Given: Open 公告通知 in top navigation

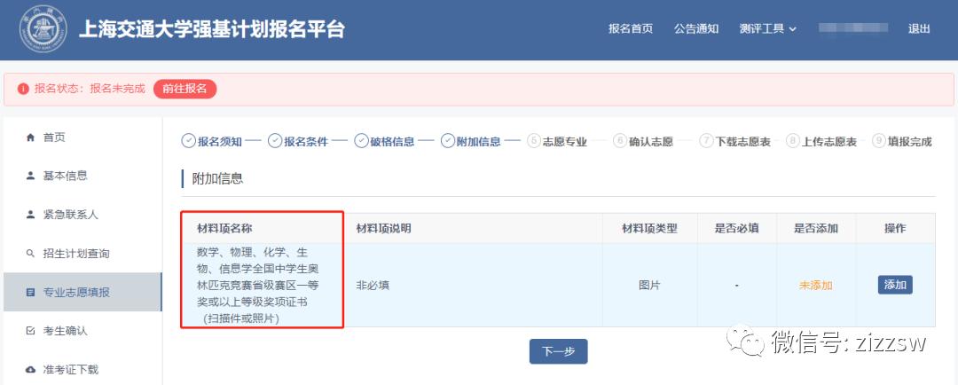Looking at the screenshot, I should click(x=696, y=28).
